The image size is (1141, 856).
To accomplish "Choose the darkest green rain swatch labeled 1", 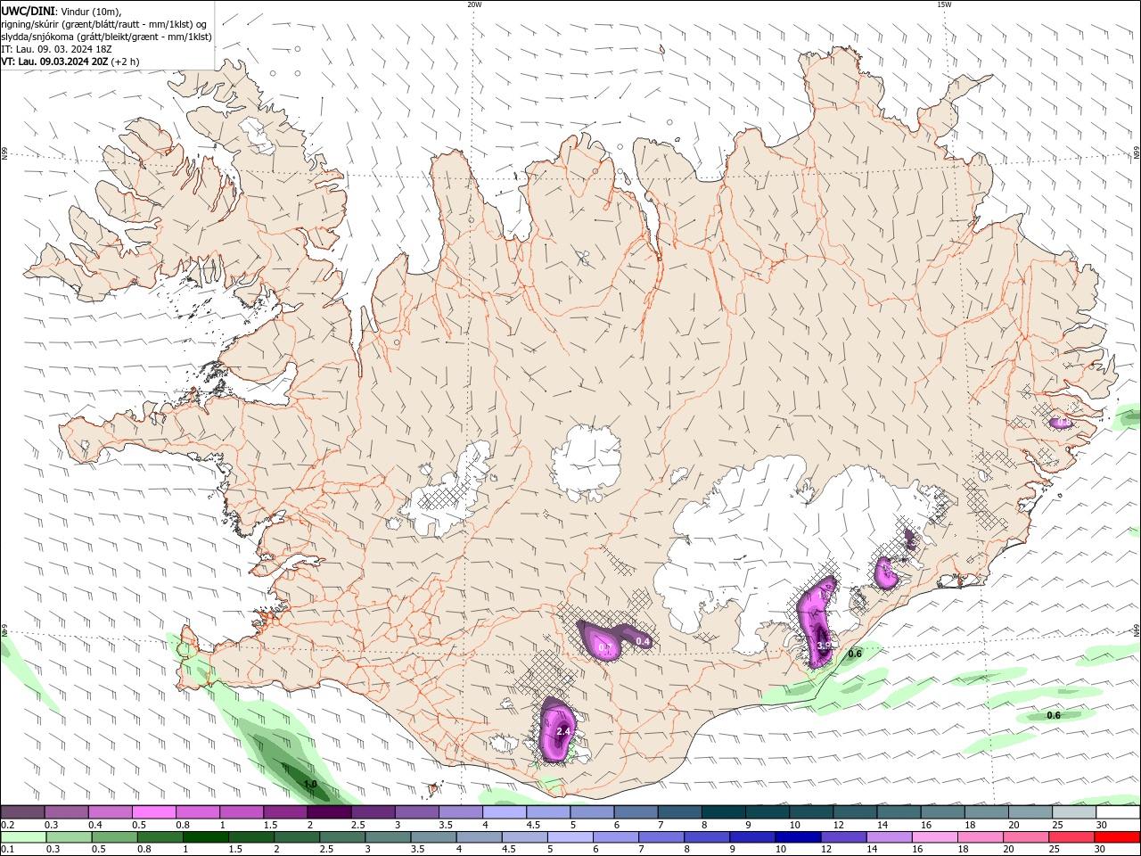I will point(206,836).
